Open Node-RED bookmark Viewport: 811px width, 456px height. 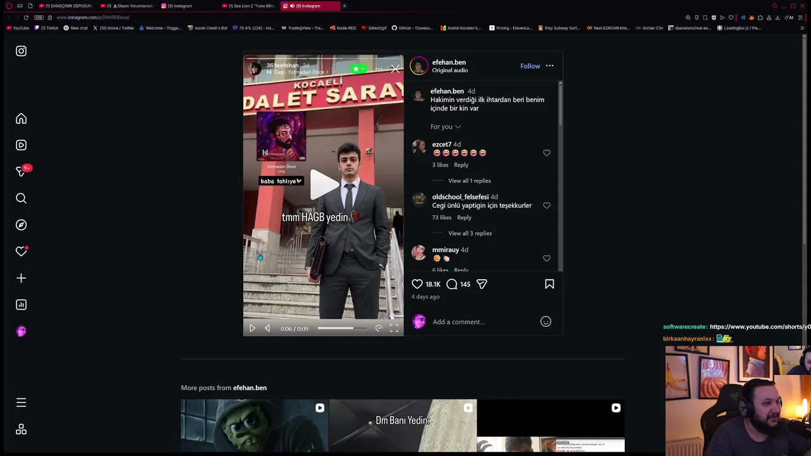342,28
